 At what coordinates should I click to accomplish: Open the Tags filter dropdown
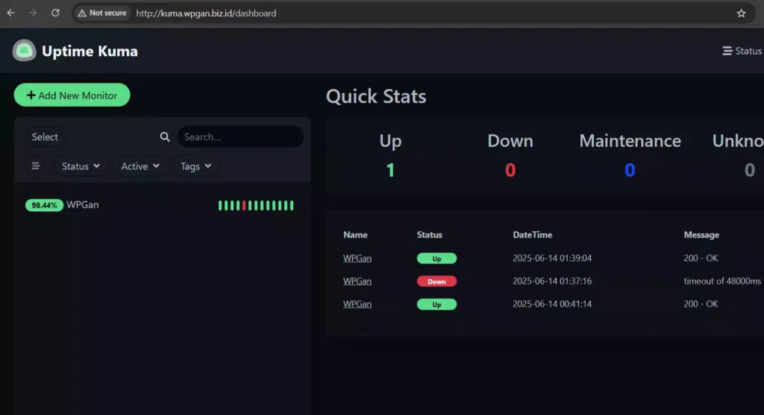[195, 166]
